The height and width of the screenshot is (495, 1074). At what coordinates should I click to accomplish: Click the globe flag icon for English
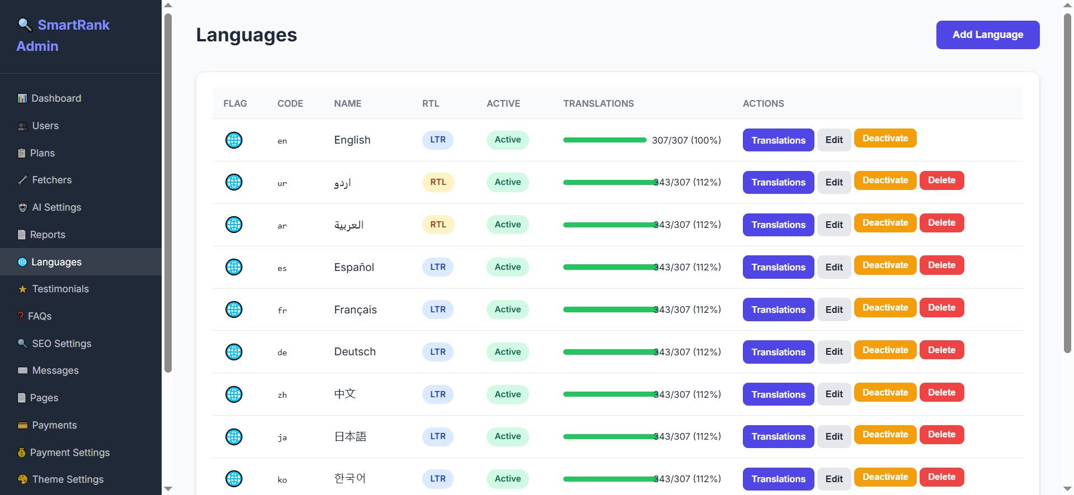[x=234, y=140]
